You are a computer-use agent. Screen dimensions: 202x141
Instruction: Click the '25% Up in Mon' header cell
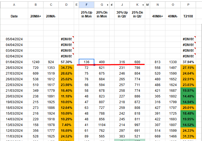point(86,14)
